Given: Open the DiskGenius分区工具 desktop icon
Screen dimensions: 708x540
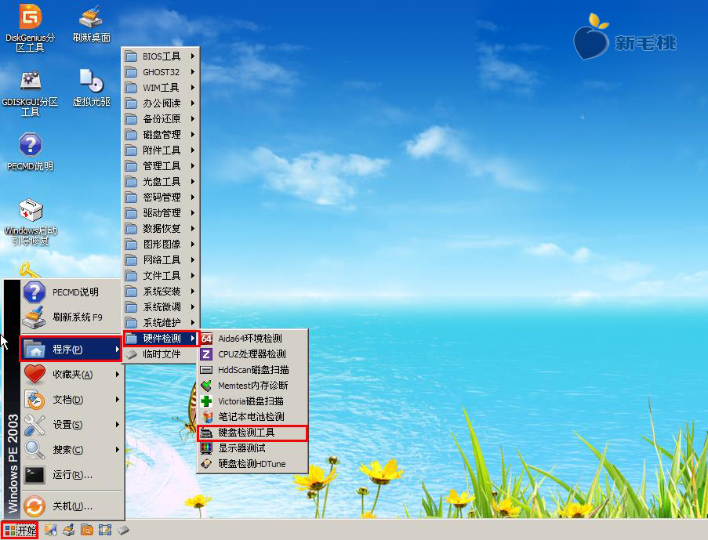Looking at the screenshot, I should (30, 28).
